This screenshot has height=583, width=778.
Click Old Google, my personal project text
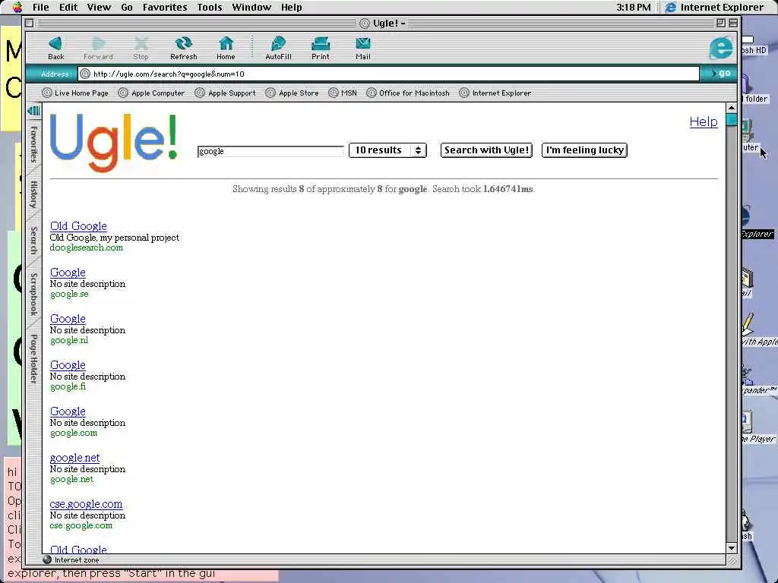(115, 238)
